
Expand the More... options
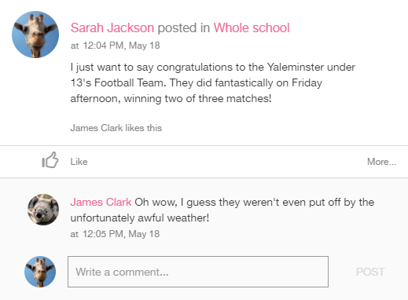[x=381, y=162]
